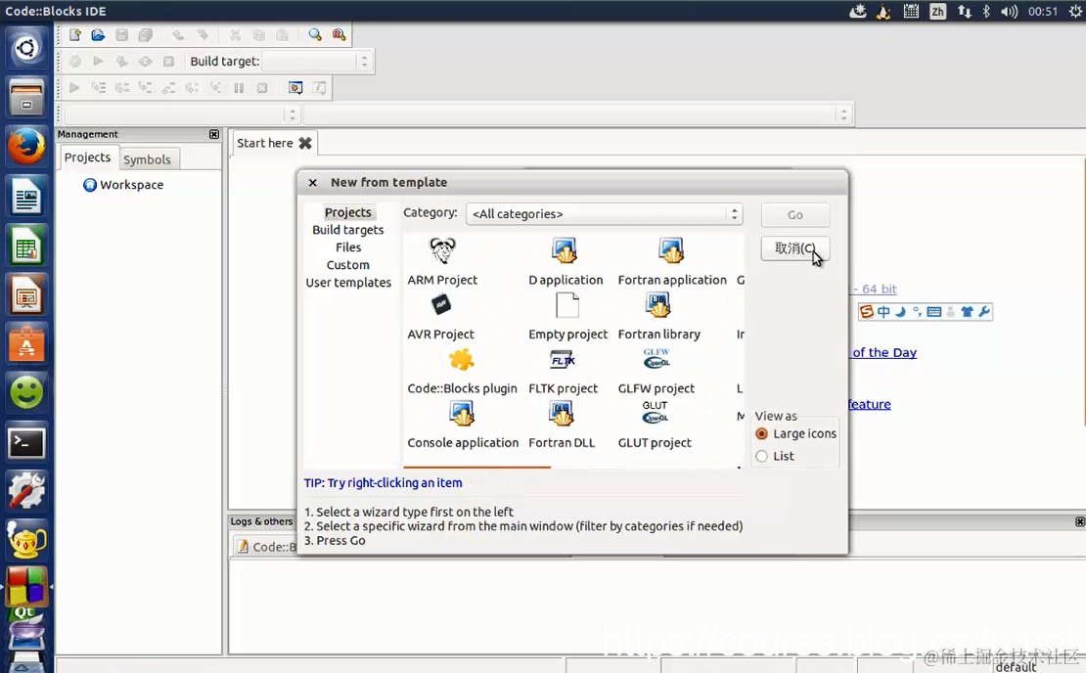Close the New from template dialog

coord(312,183)
